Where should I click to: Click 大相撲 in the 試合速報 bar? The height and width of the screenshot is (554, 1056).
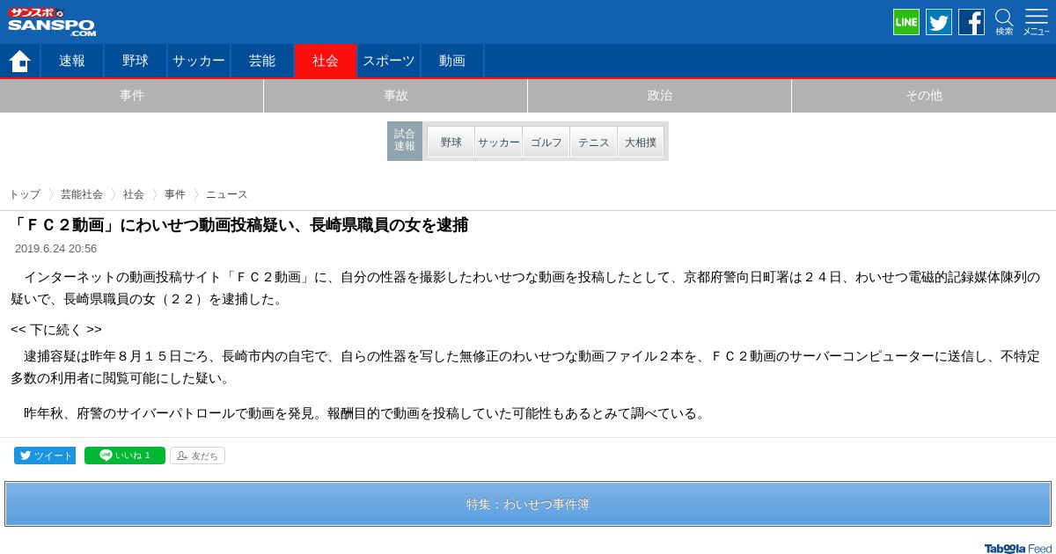point(641,142)
